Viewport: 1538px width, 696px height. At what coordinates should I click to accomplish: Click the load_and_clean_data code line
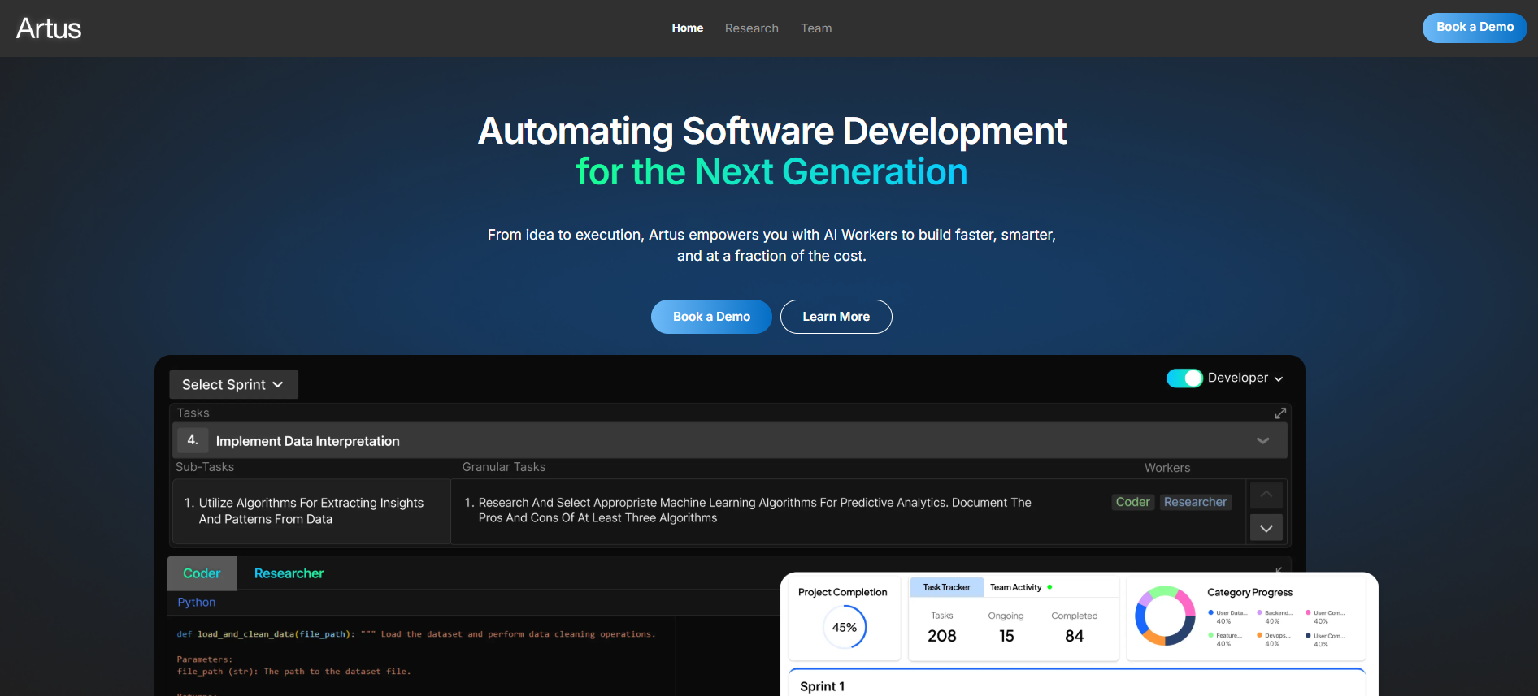(x=415, y=634)
